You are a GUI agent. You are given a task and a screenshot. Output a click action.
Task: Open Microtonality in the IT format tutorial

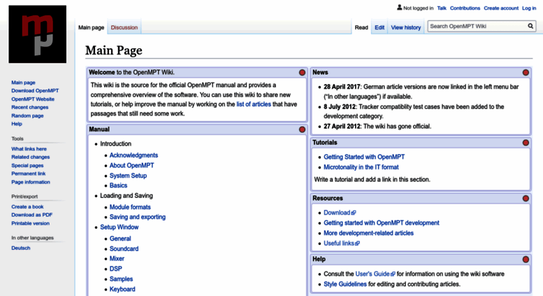click(x=361, y=167)
